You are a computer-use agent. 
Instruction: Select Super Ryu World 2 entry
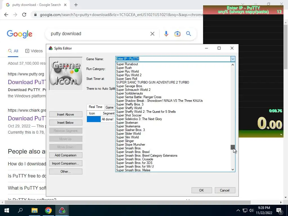tap(129, 75)
